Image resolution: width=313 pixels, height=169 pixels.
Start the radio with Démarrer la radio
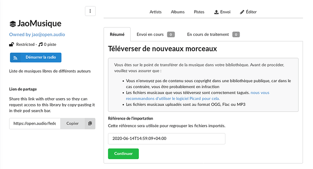(x=36, y=58)
